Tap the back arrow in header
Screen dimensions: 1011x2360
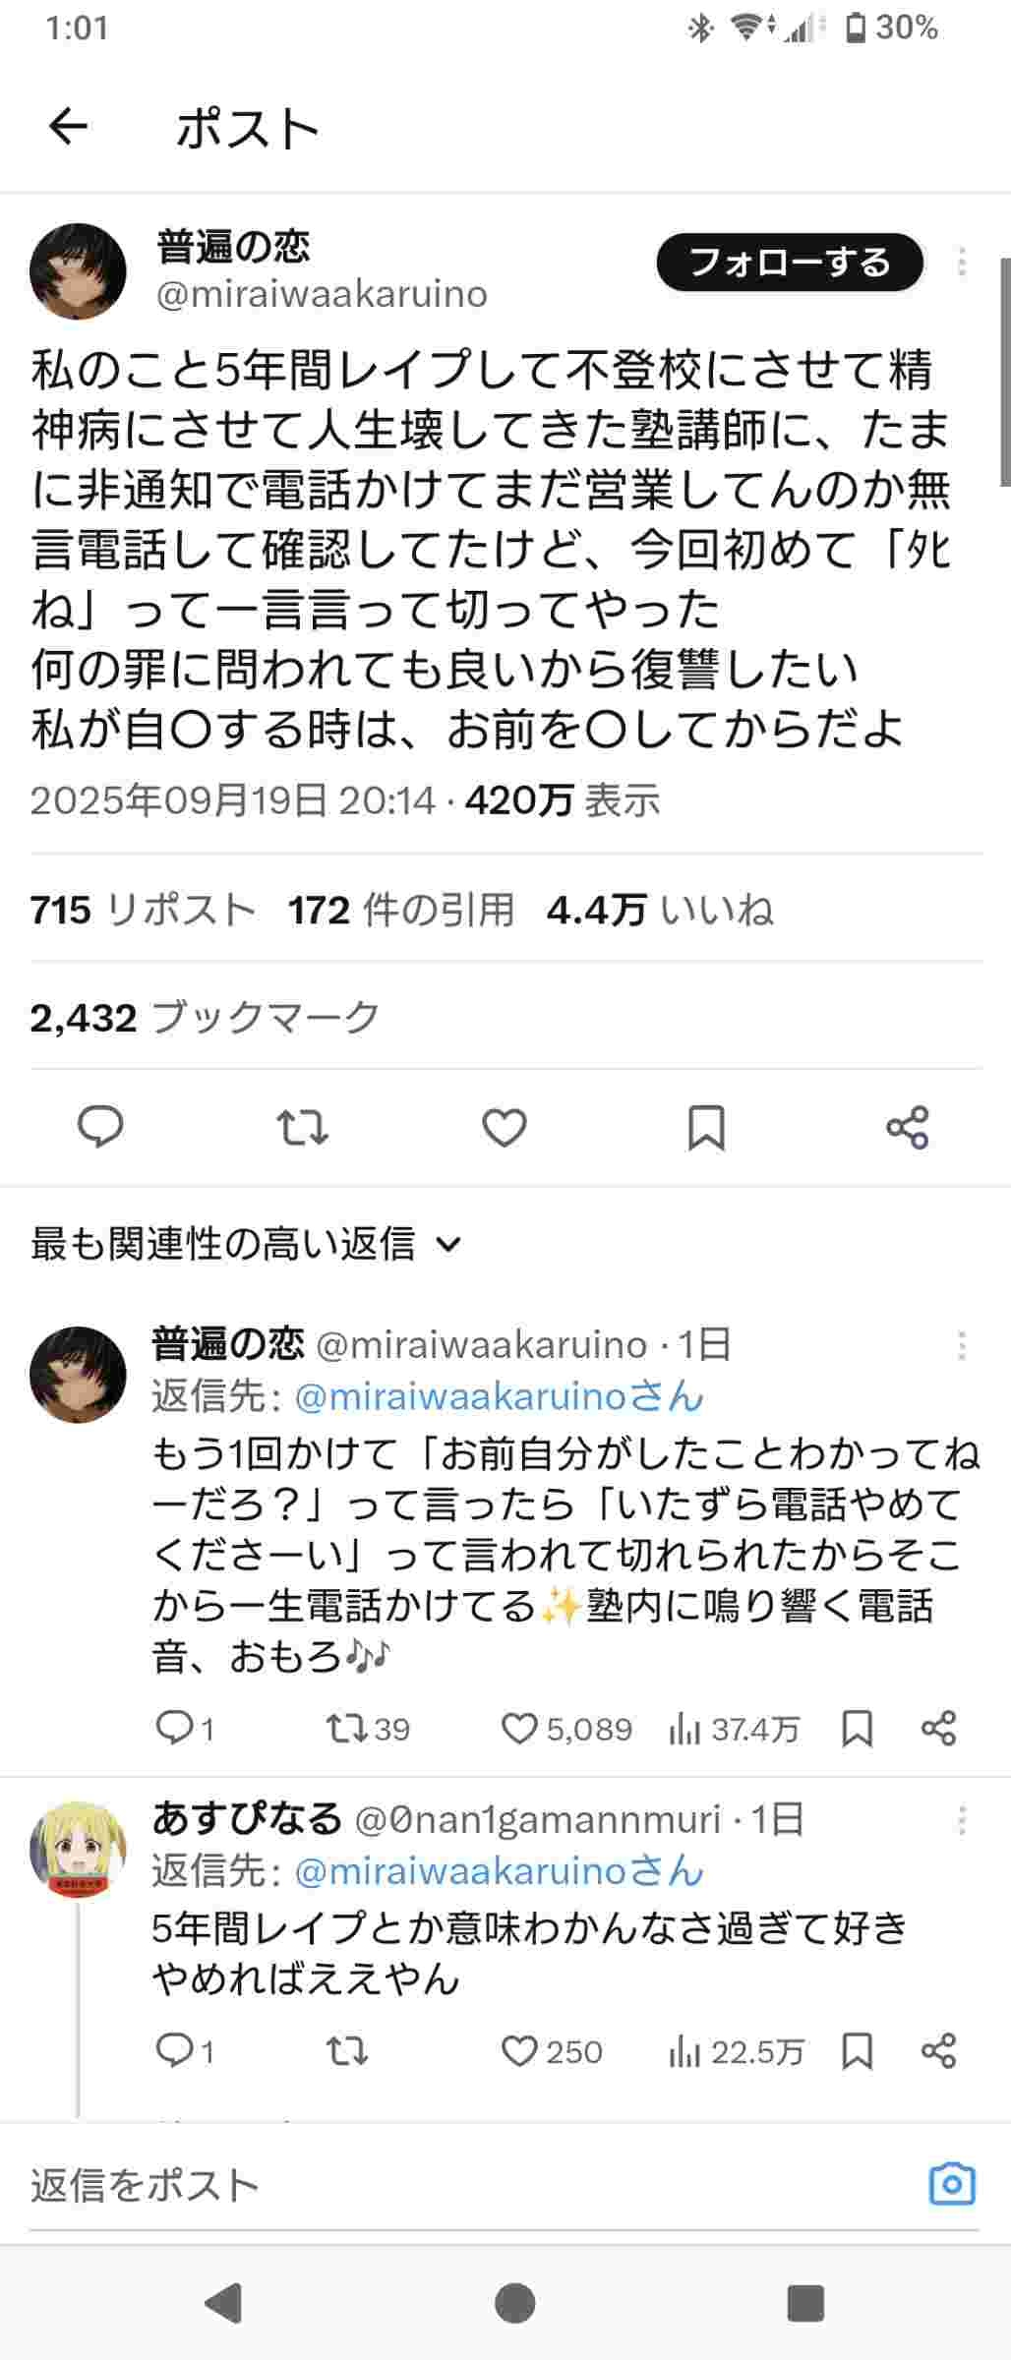68,127
